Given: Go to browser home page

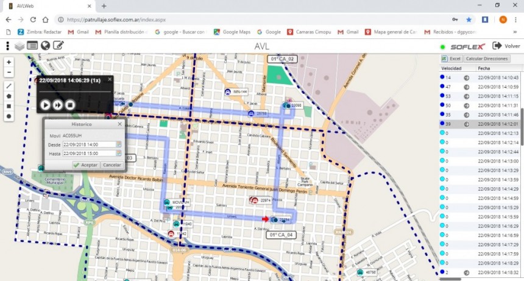Looking at the screenshot, I should 46,20.
